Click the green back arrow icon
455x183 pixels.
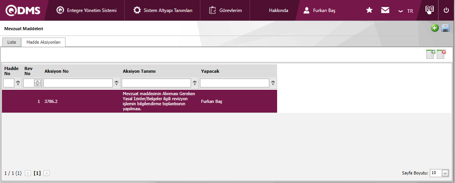coord(435,28)
